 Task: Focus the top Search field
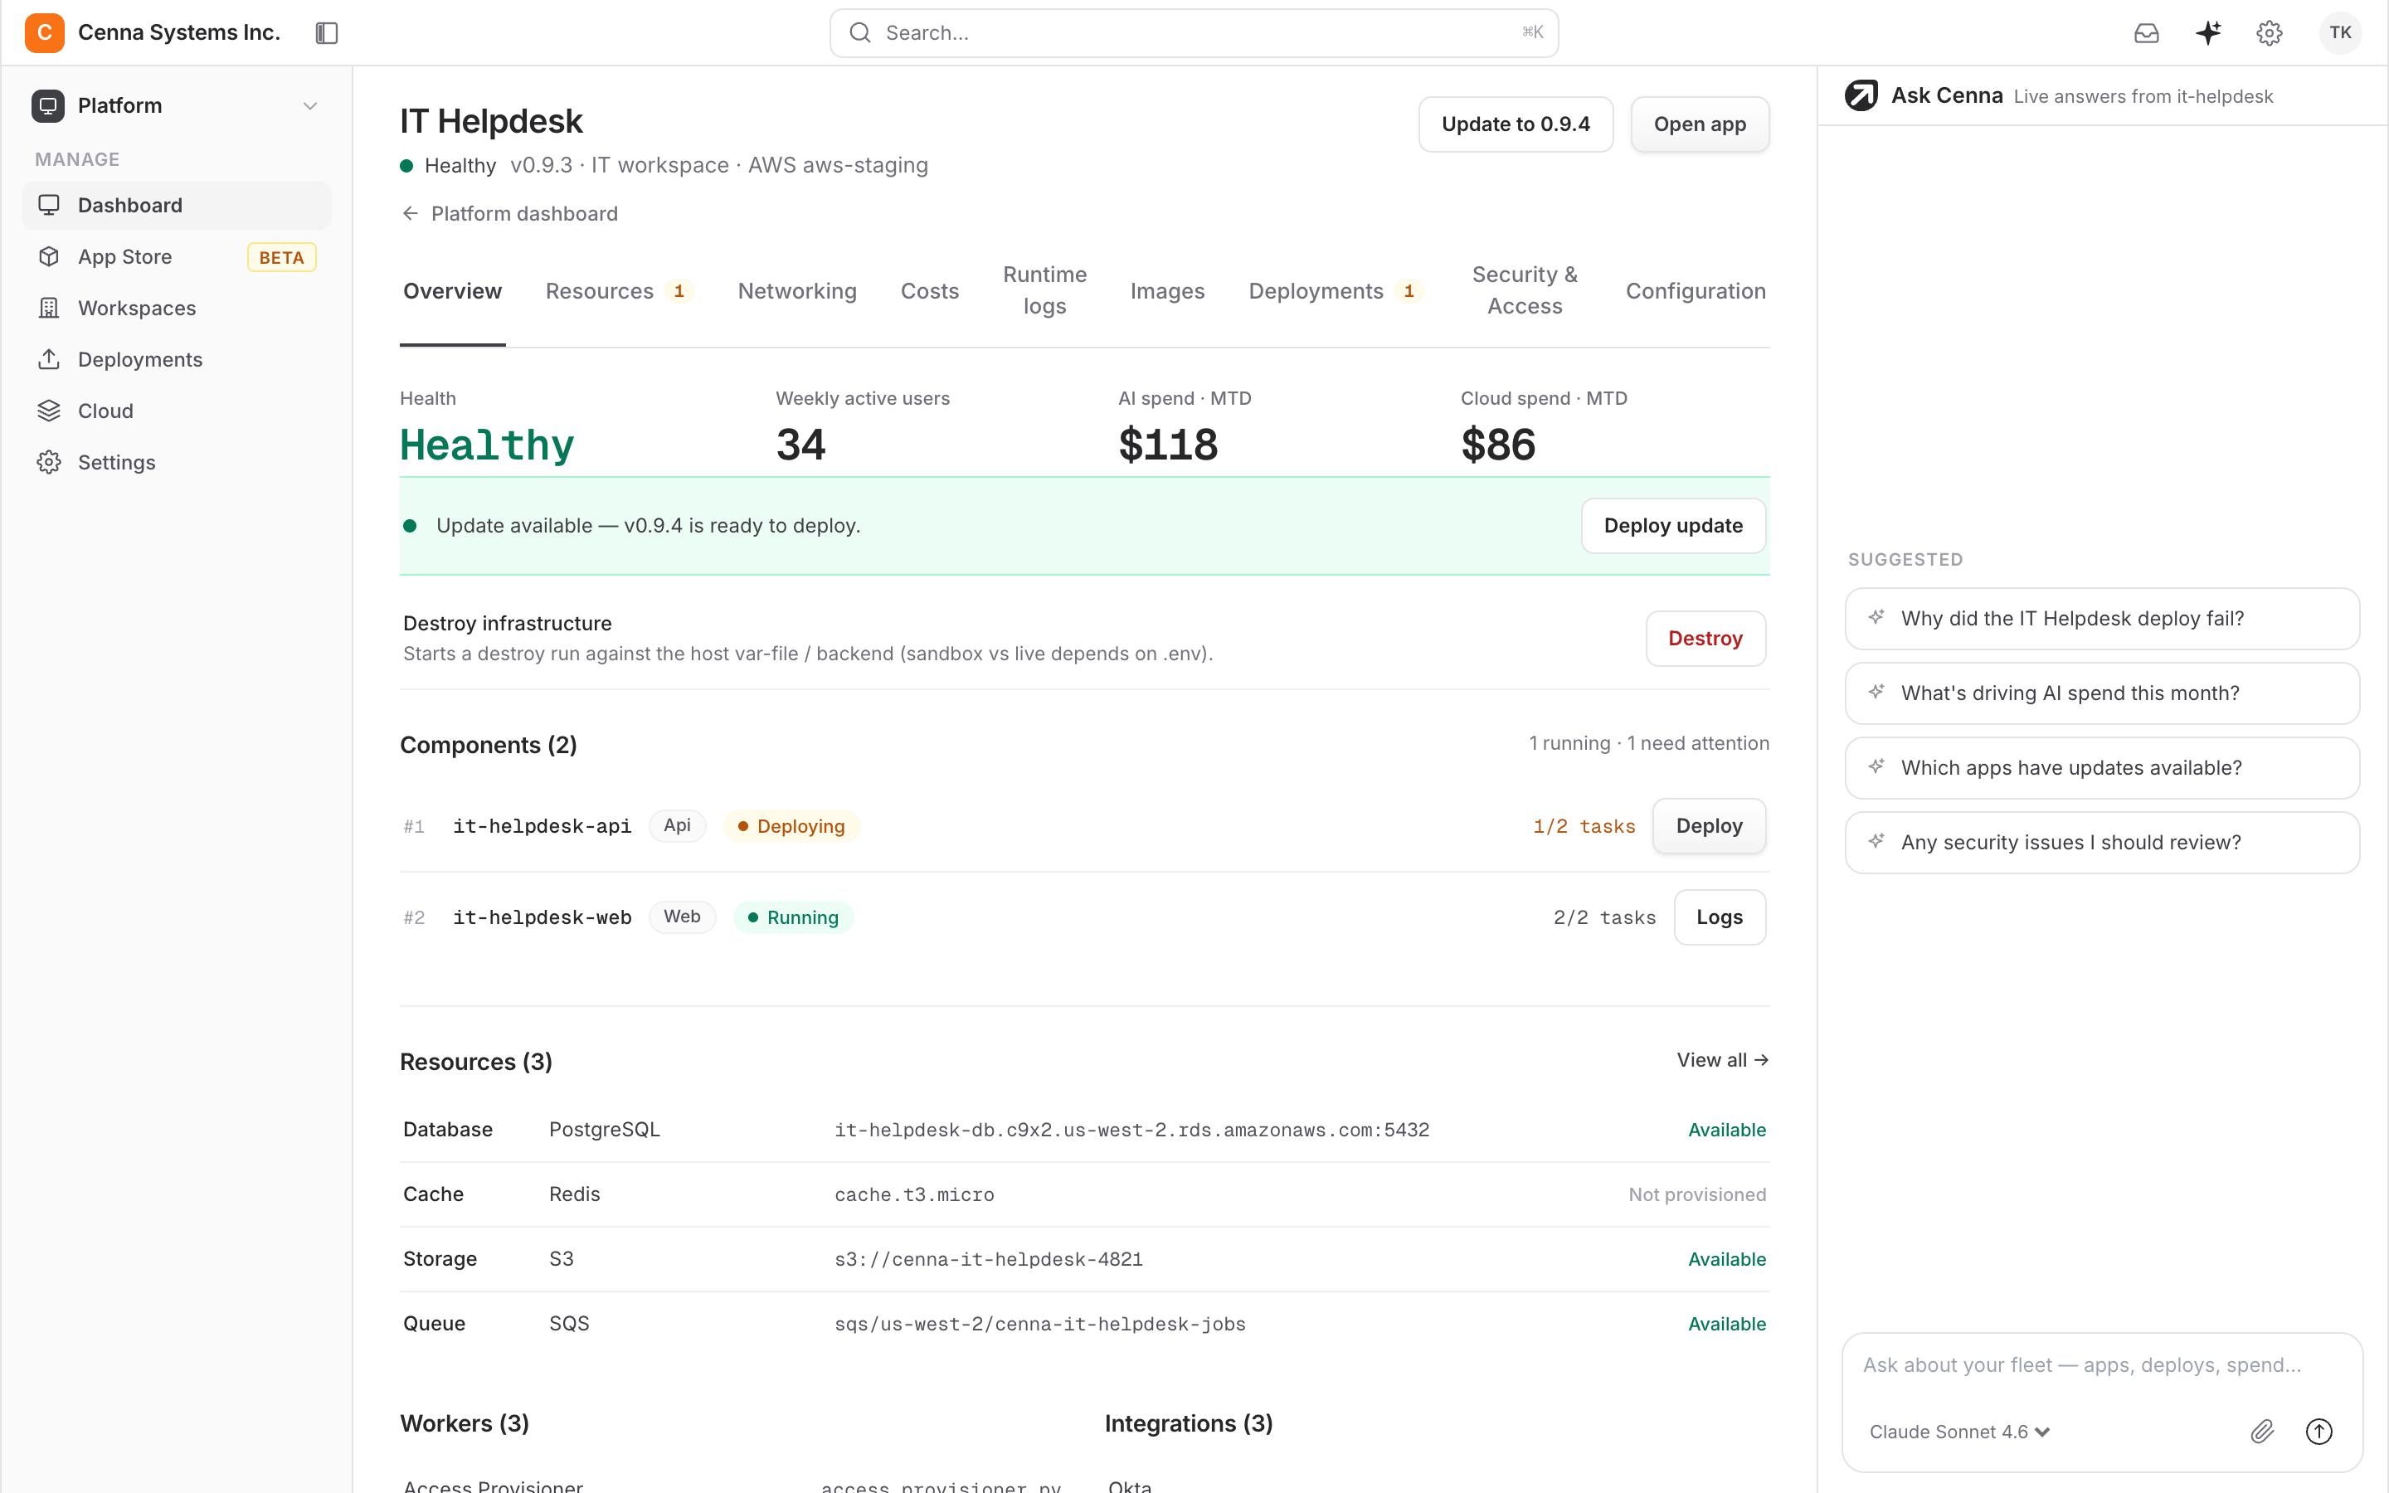point(1194,32)
